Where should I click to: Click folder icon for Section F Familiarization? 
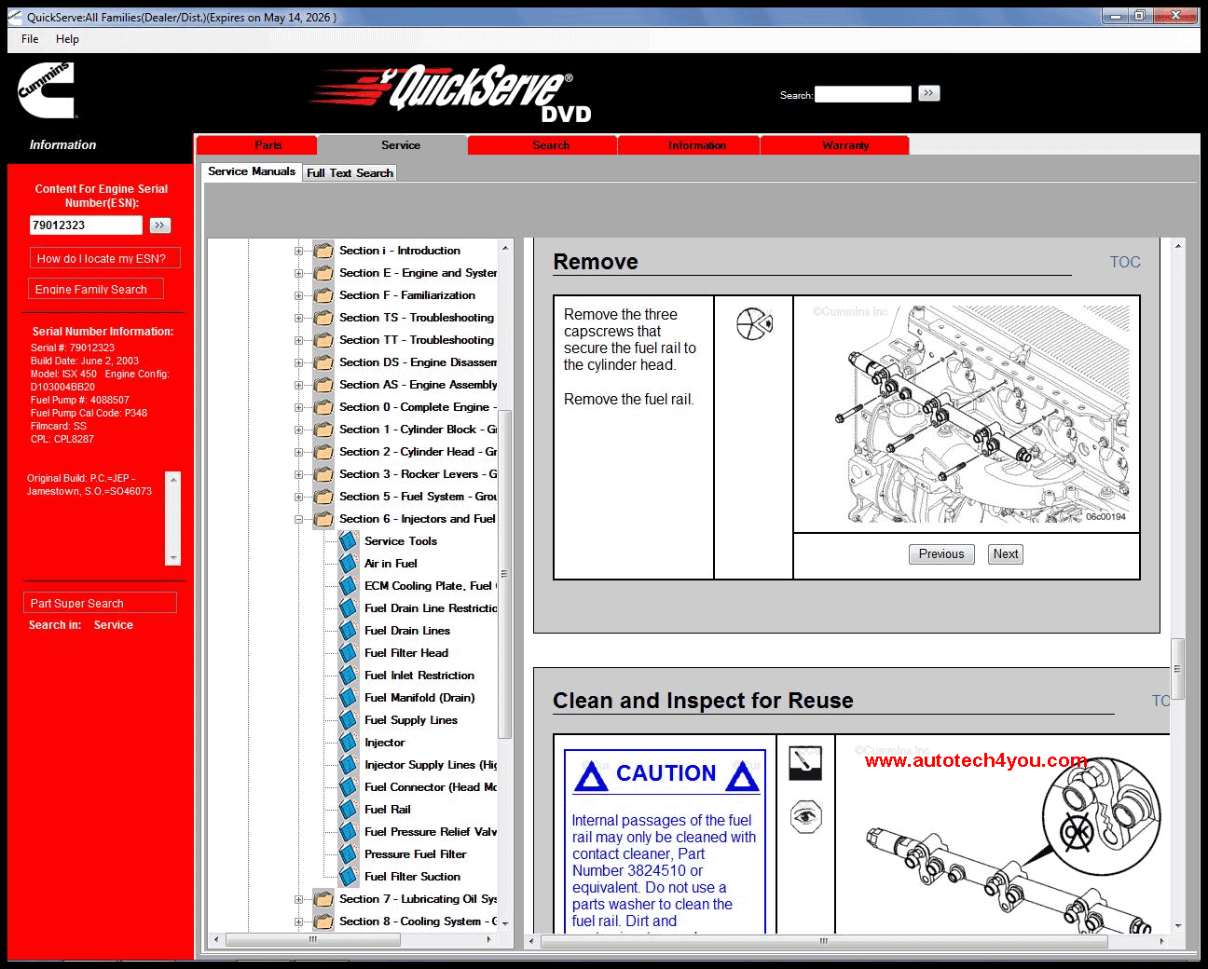323,295
